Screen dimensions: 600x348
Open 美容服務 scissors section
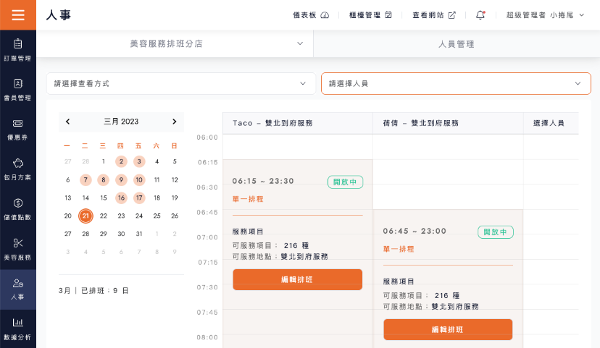17,249
